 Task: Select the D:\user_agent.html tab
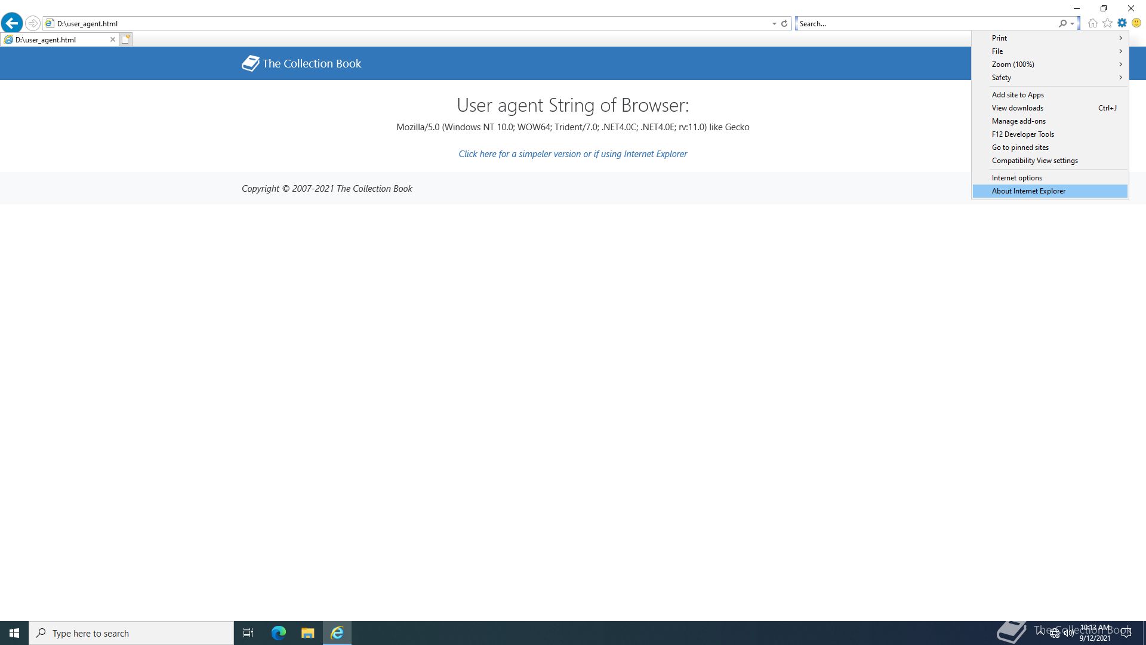click(x=58, y=39)
